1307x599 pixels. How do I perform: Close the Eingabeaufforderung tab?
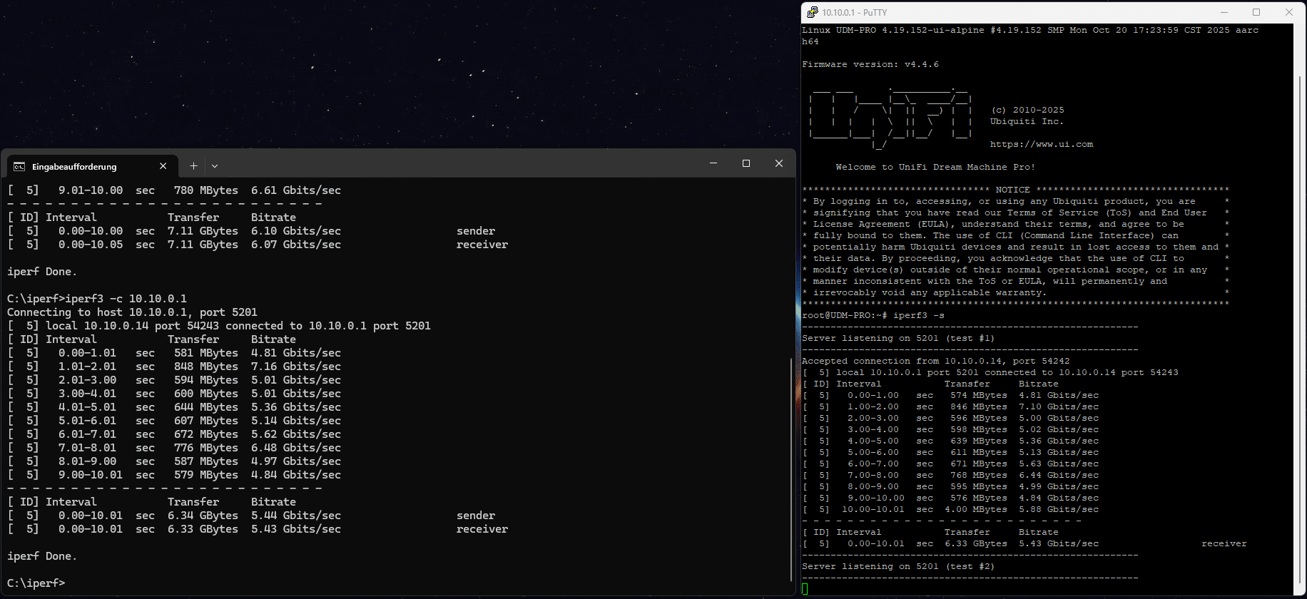[163, 166]
